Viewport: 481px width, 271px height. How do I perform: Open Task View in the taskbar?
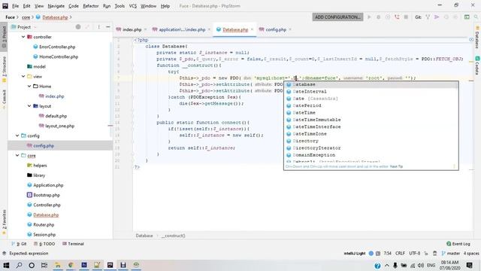44,265
